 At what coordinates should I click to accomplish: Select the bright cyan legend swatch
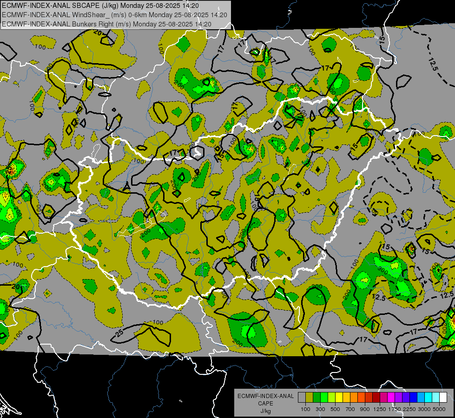coord(429,397)
